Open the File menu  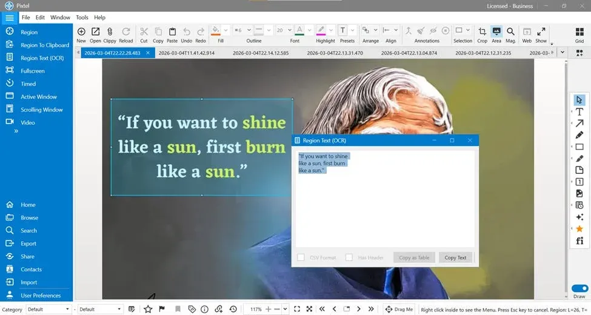point(25,18)
